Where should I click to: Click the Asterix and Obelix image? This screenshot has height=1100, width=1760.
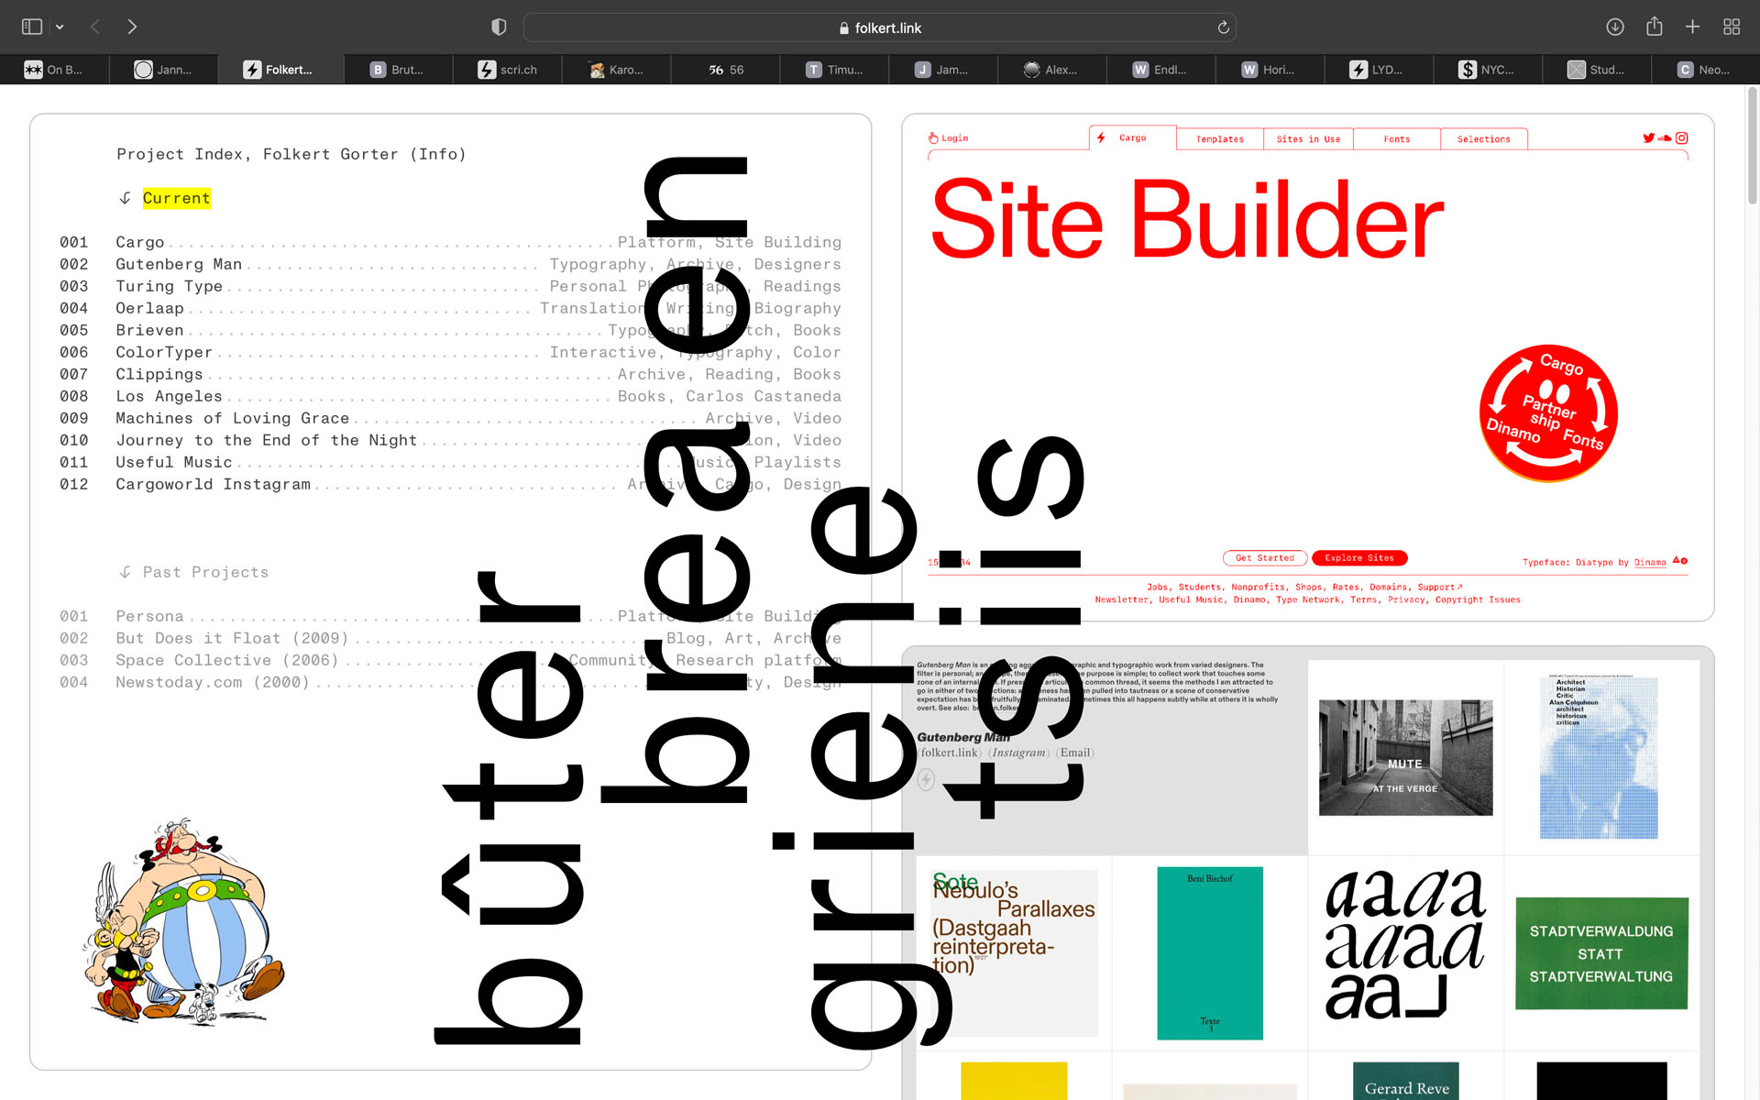tap(183, 920)
